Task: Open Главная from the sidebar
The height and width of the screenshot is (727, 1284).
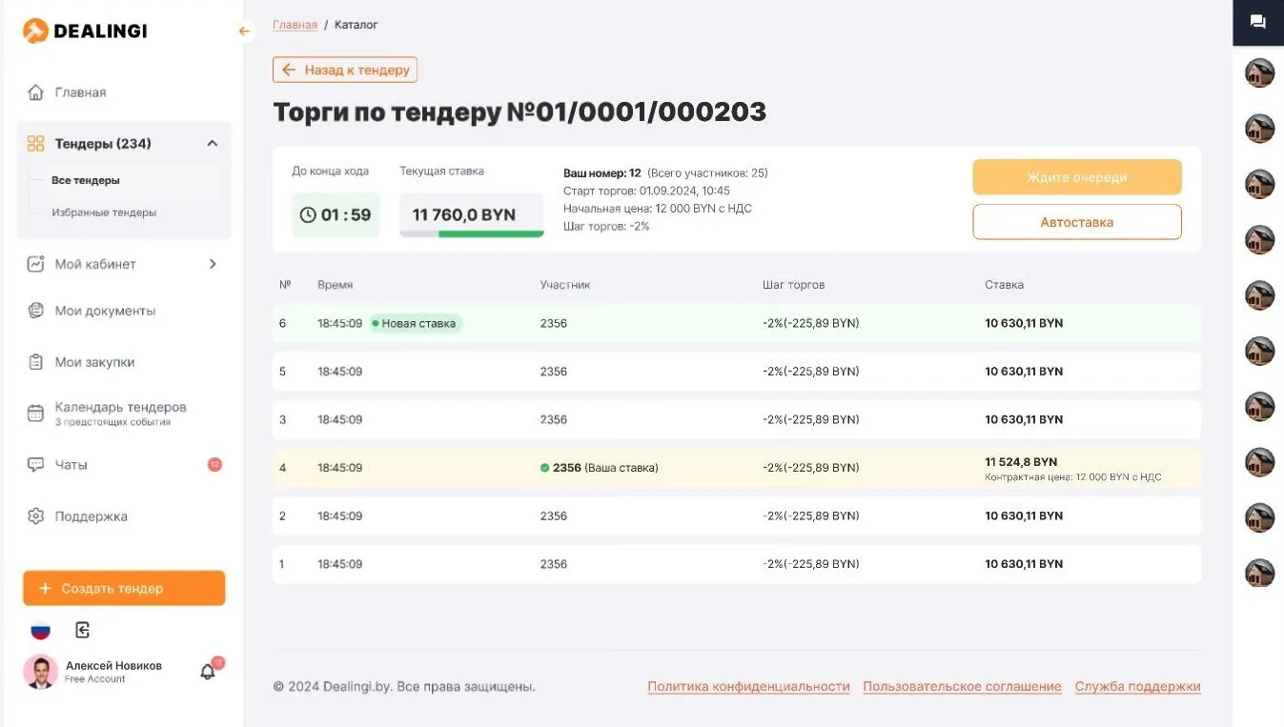Action: click(x=80, y=92)
